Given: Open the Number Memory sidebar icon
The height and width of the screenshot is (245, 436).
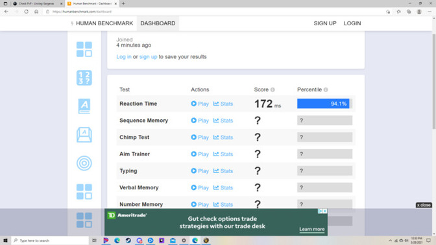Looking at the screenshot, I should (x=84, y=78).
